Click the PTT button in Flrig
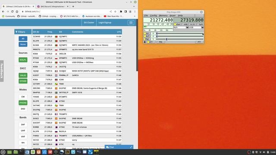This screenshot has height=155, width=276. (x=199, y=42)
